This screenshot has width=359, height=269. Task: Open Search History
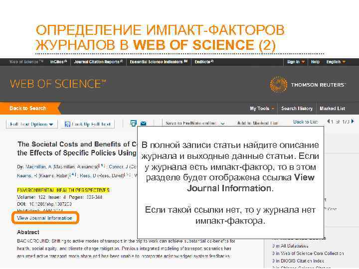pyautogui.click(x=297, y=109)
